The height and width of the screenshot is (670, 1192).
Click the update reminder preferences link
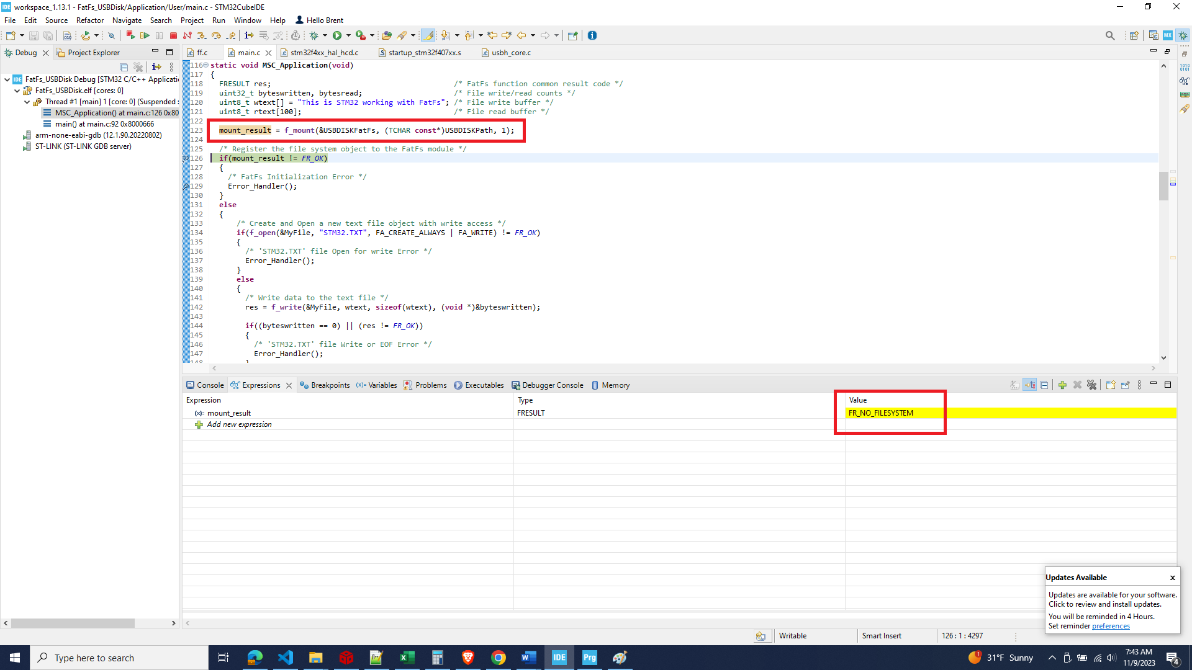click(x=1111, y=626)
